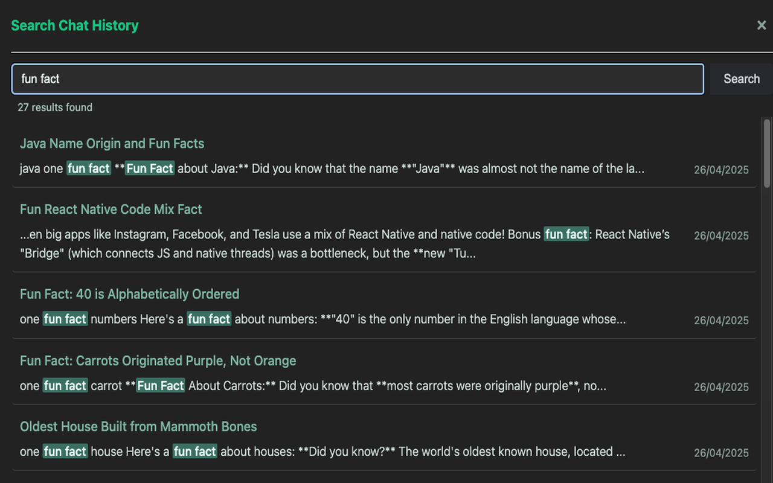Click the 27 results found label
Image resolution: width=773 pixels, height=483 pixels.
coord(55,107)
